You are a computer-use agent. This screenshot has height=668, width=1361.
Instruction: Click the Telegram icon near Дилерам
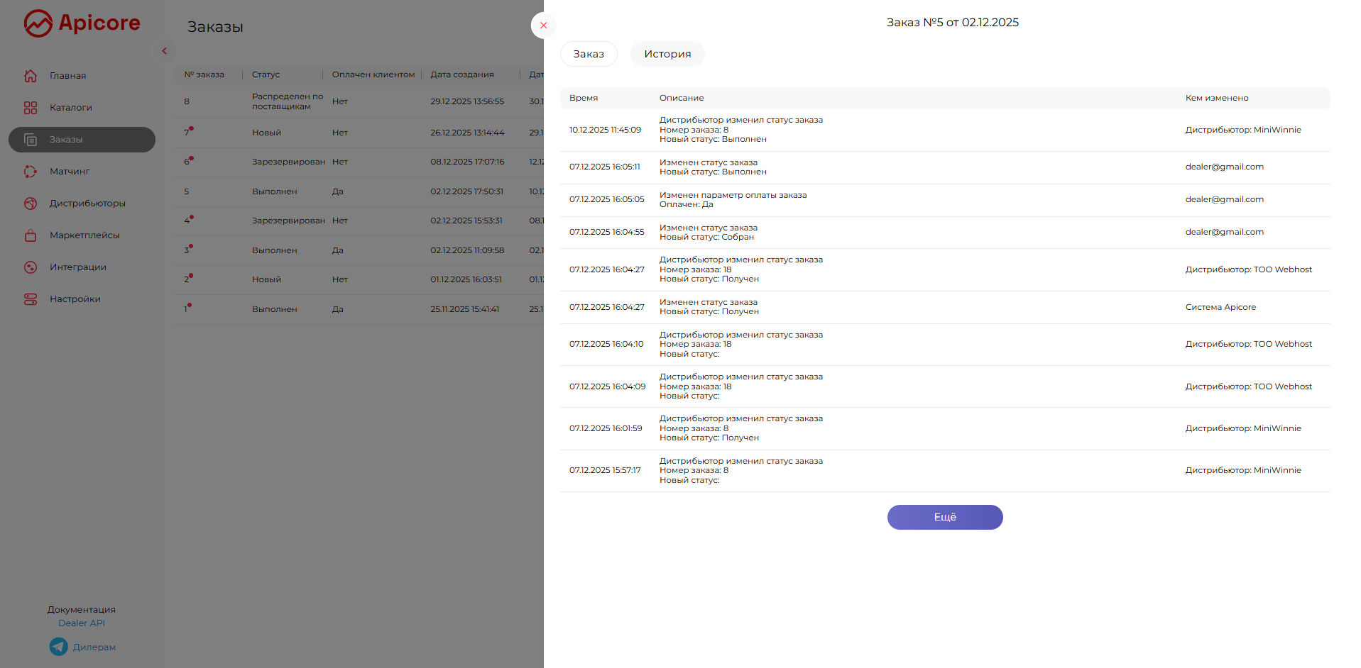coord(59,647)
